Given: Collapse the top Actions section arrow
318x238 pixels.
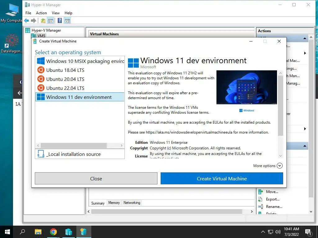Looking at the screenshot, I should click(x=305, y=38).
